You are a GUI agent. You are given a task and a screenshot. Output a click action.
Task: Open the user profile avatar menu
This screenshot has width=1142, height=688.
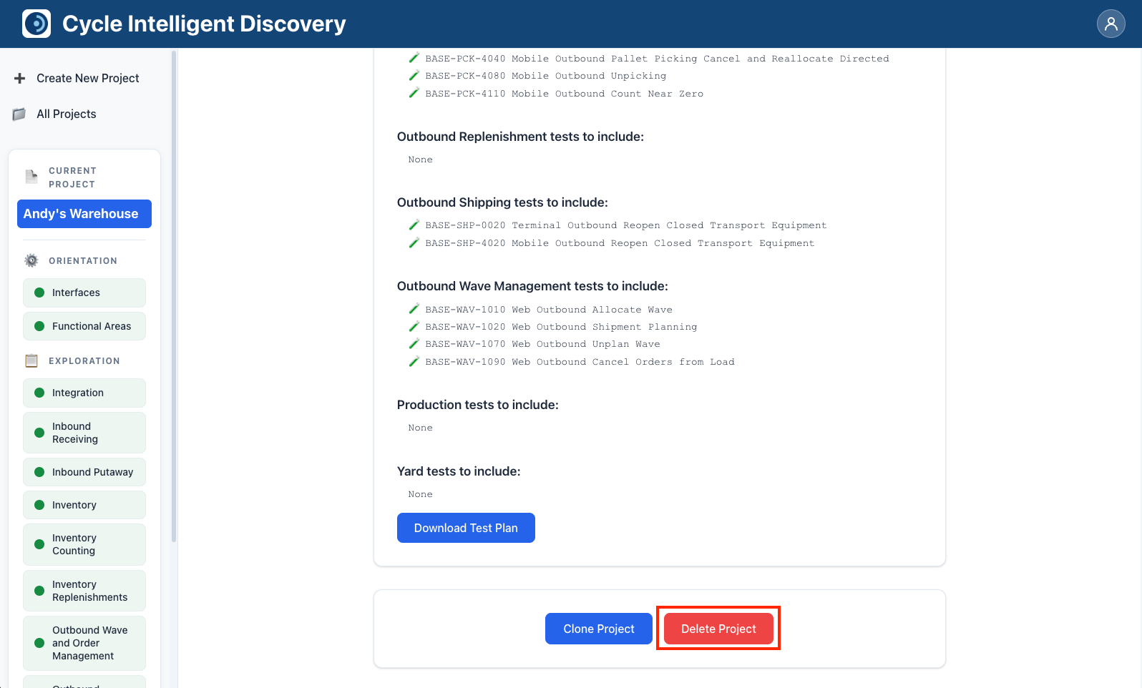[x=1111, y=24]
